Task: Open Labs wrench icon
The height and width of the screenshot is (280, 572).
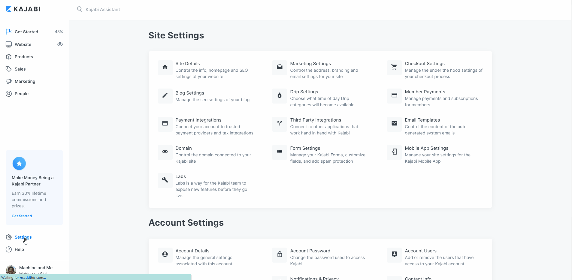Action: tap(165, 180)
